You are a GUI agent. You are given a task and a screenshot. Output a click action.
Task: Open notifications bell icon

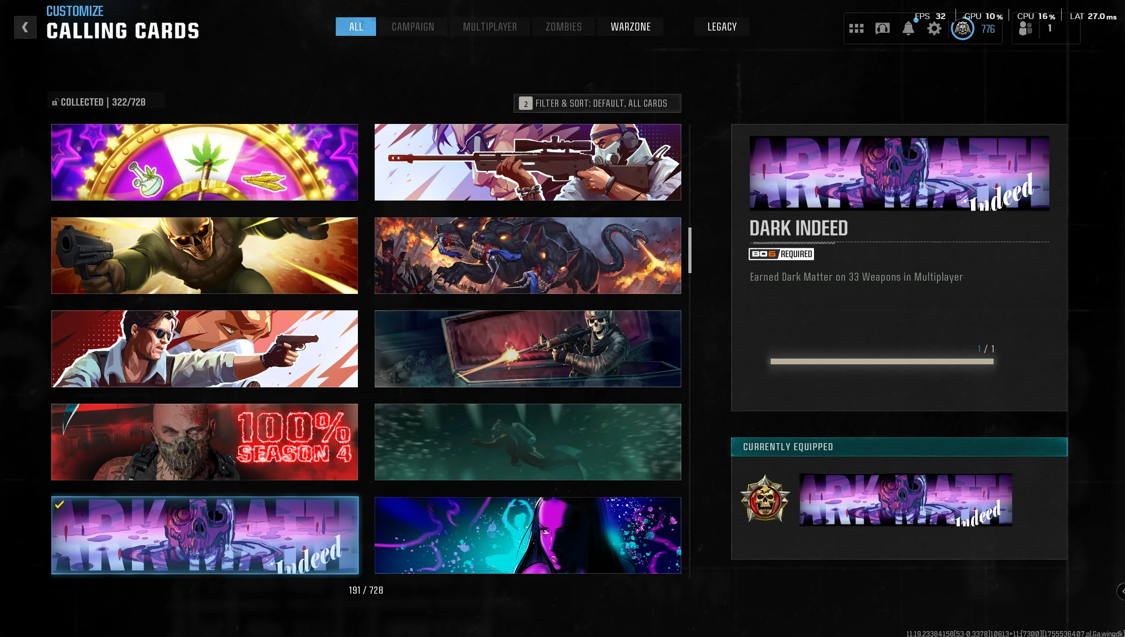coord(908,29)
